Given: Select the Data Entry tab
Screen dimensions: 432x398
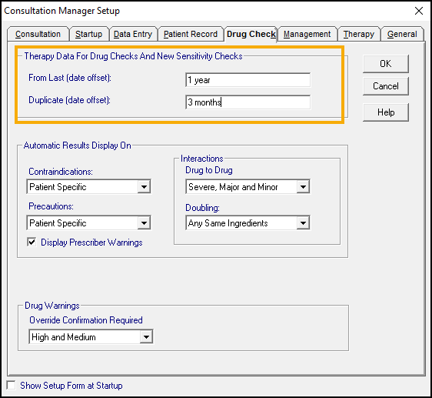Looking at the screenshot, I should click(133, 34).
